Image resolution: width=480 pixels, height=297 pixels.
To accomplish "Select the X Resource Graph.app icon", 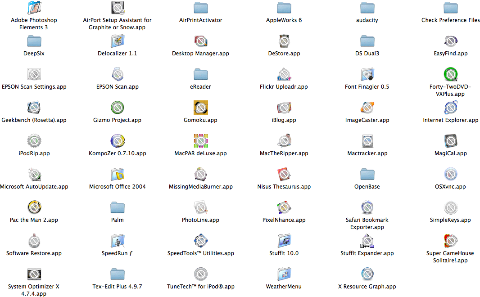I will pyautogui.click(x=367, y=274).
